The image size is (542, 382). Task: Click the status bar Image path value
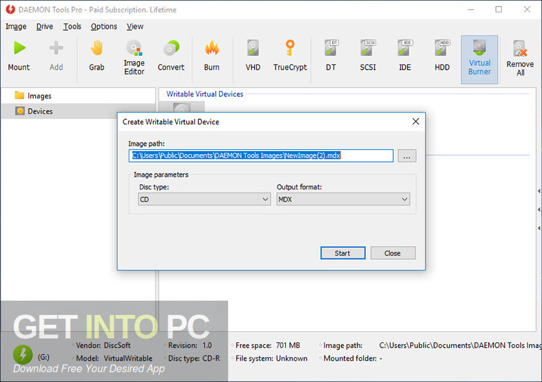click(459, 346)
